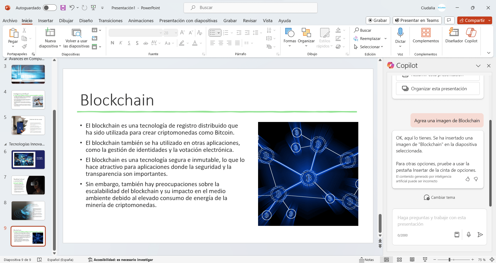Click Organizar esta presentación button

click(438, 89)
